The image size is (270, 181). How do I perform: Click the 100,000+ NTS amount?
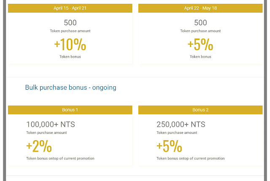point(51,124)
